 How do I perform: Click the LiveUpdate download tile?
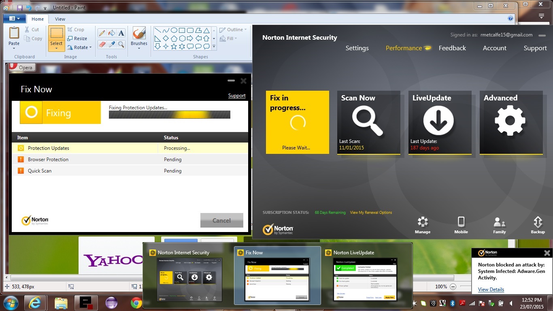(440, 123)
